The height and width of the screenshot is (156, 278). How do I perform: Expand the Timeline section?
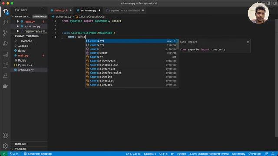20,149
